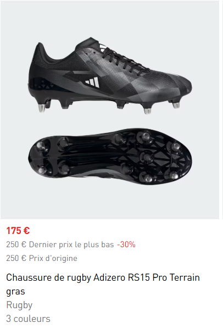The width and height of the screenshot is (223, 334).
Task: Click the Rugby category label
Action: [x=19, y=305]
